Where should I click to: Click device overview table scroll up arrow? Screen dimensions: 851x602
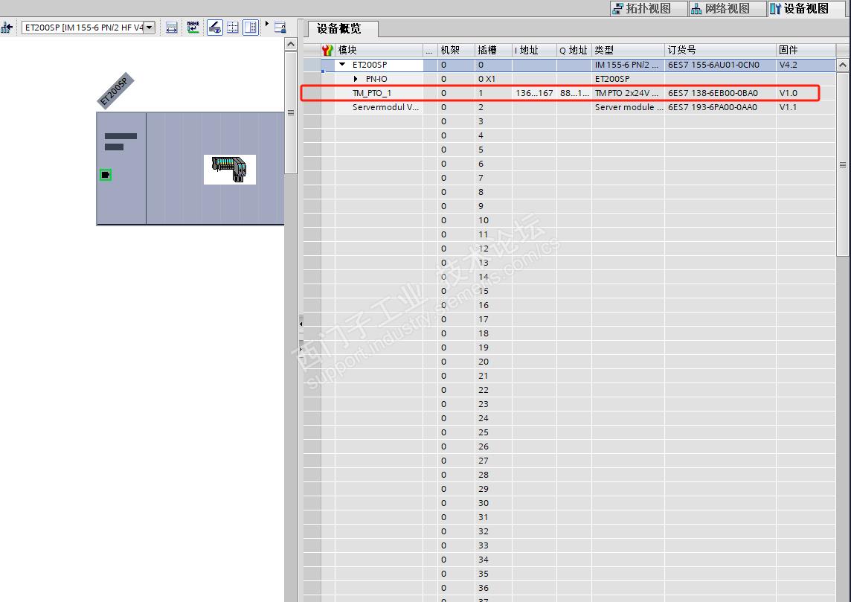[842, 65]
